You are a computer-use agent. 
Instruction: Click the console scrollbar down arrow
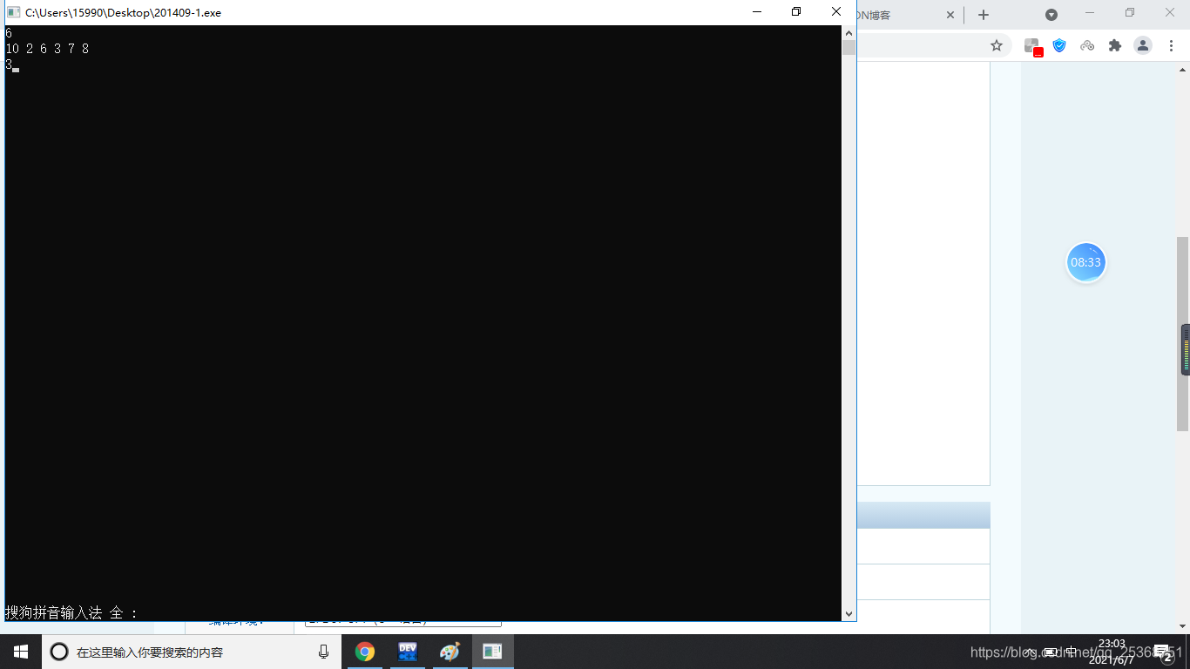[x=849, y=613]
